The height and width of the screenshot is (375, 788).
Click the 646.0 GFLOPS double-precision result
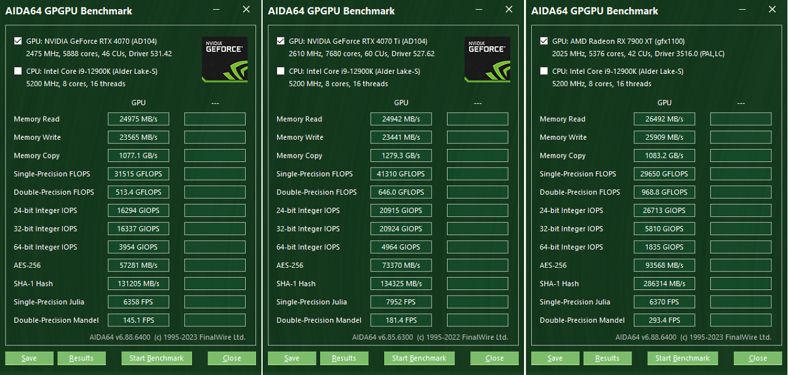point(401,192)
